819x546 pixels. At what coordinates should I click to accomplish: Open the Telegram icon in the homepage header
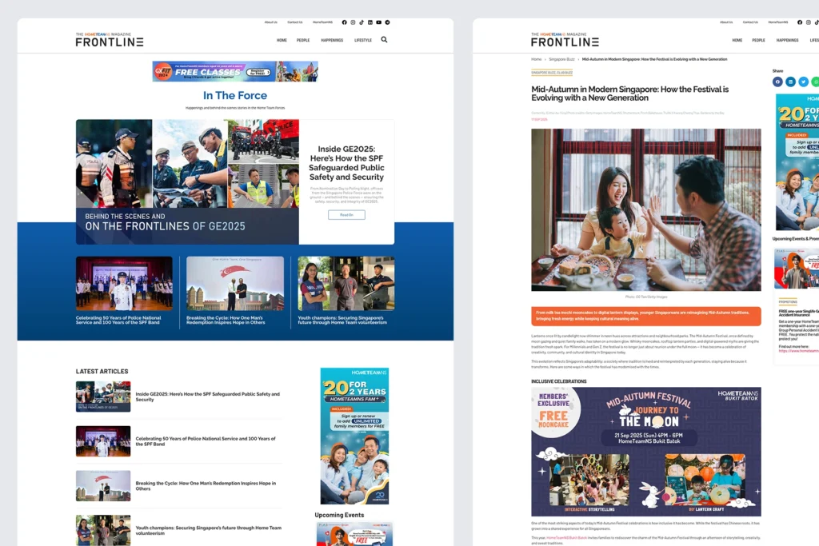click(387, 22)
